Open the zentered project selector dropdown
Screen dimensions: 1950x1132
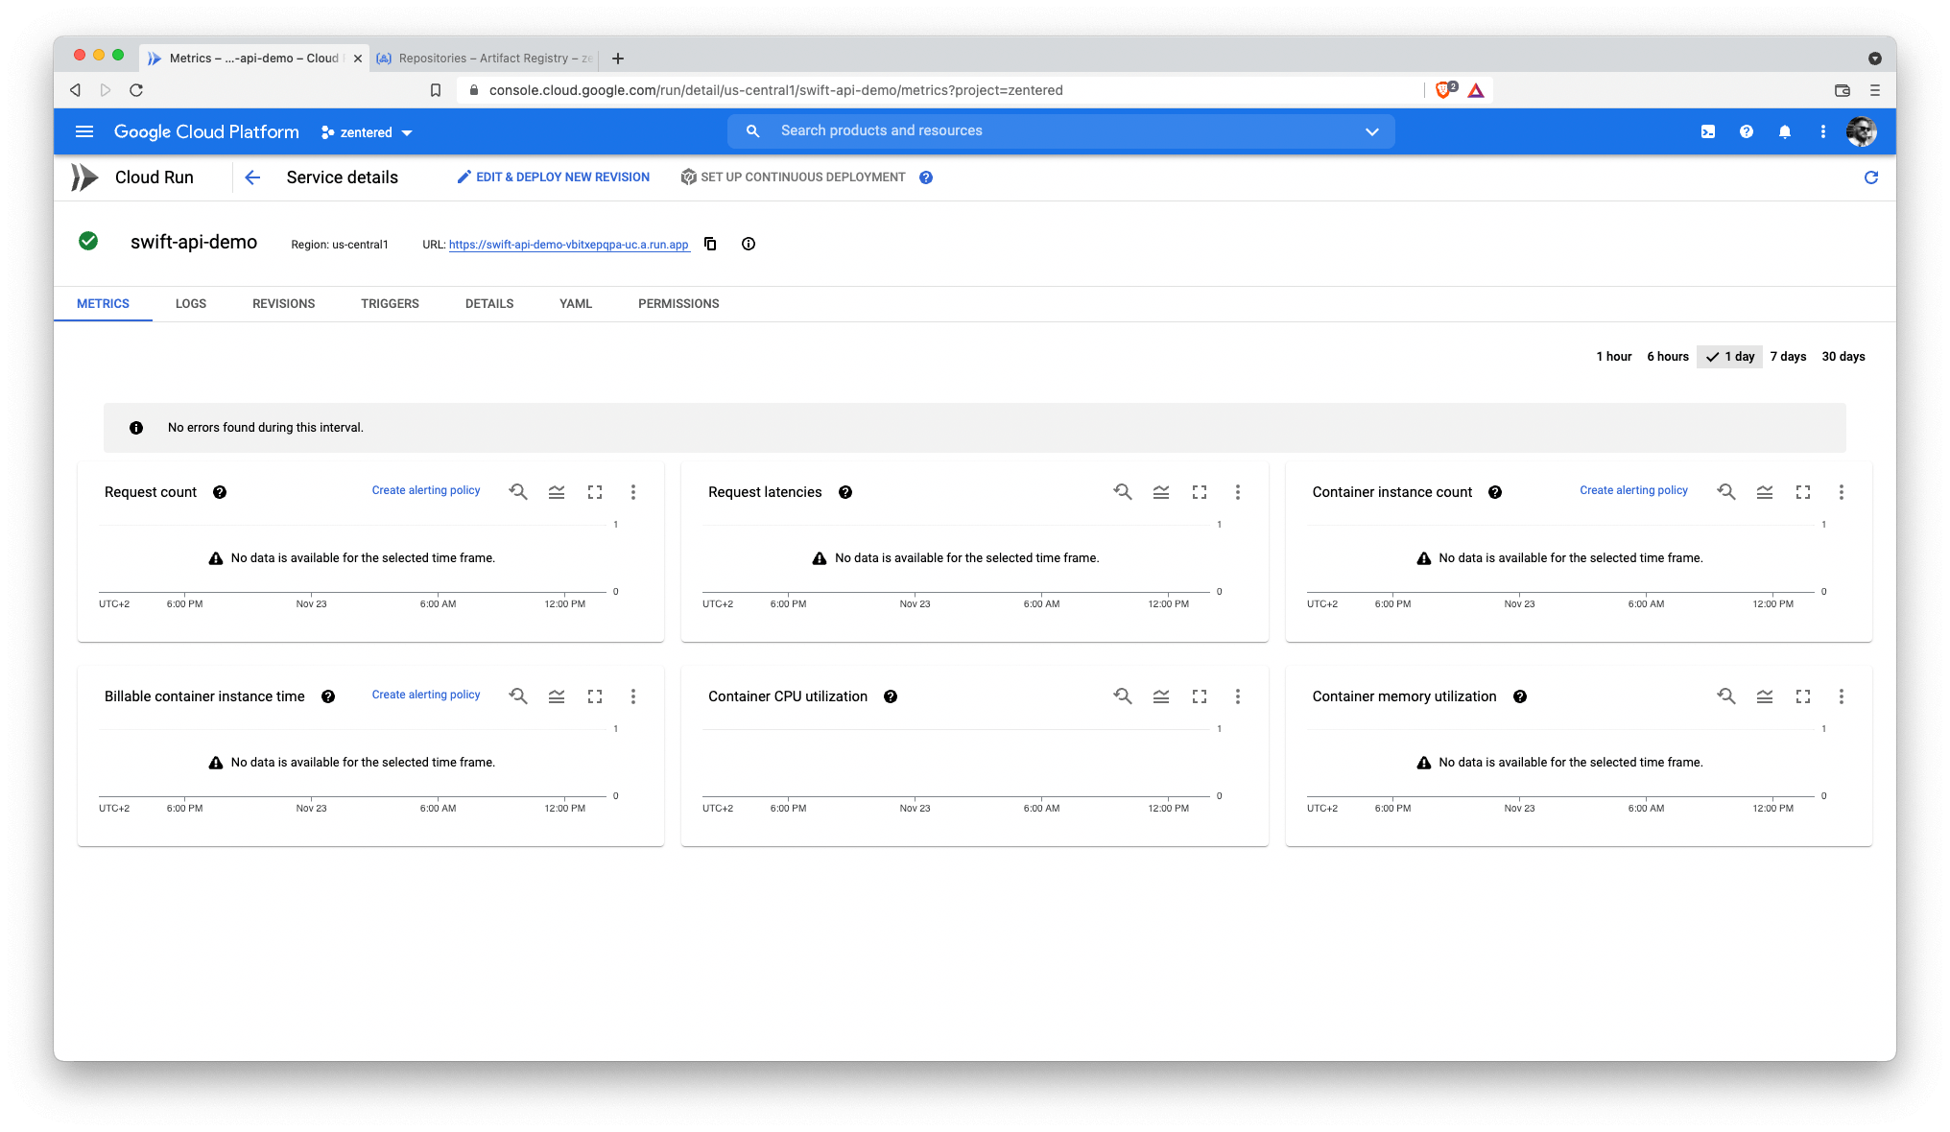pos(368,132)
